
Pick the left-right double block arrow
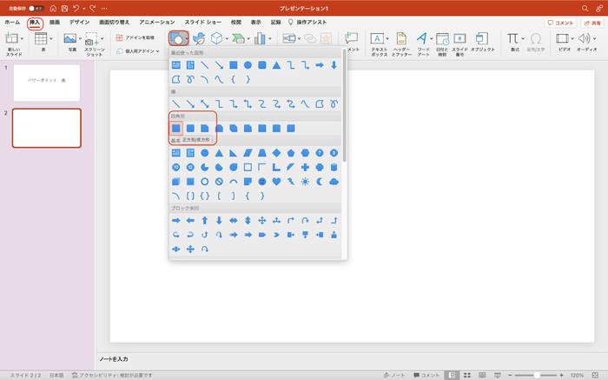[234, 221]
